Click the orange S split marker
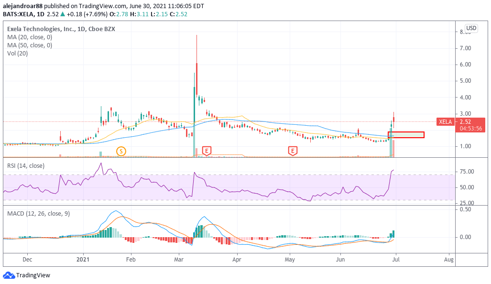Viewport: 491px width, 284px height. [x=121, y=151]
